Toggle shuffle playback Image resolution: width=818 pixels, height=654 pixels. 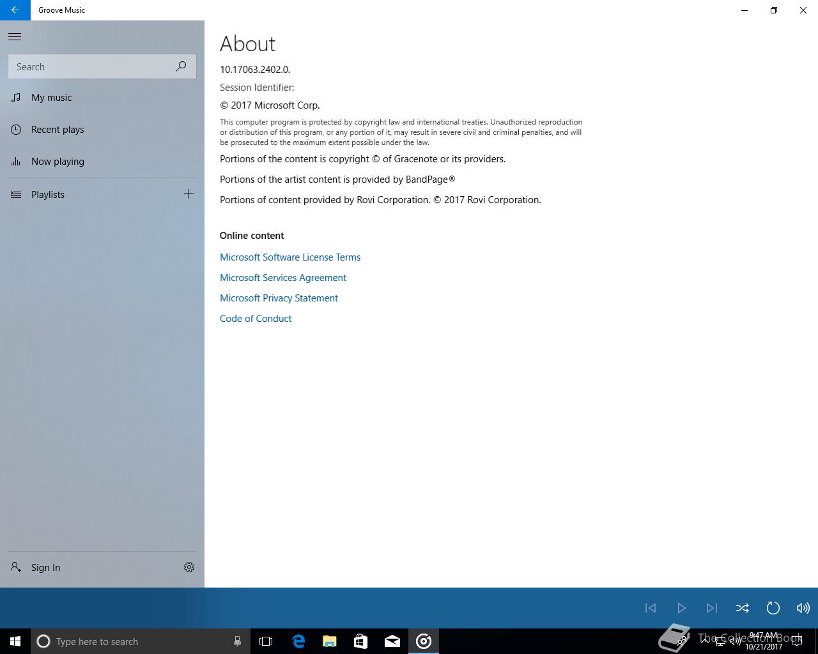coord(742,608)
